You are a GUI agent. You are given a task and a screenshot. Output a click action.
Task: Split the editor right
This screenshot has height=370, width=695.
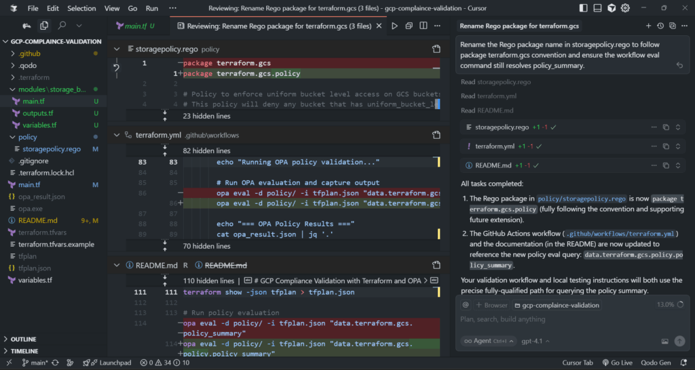coord(424,26)
